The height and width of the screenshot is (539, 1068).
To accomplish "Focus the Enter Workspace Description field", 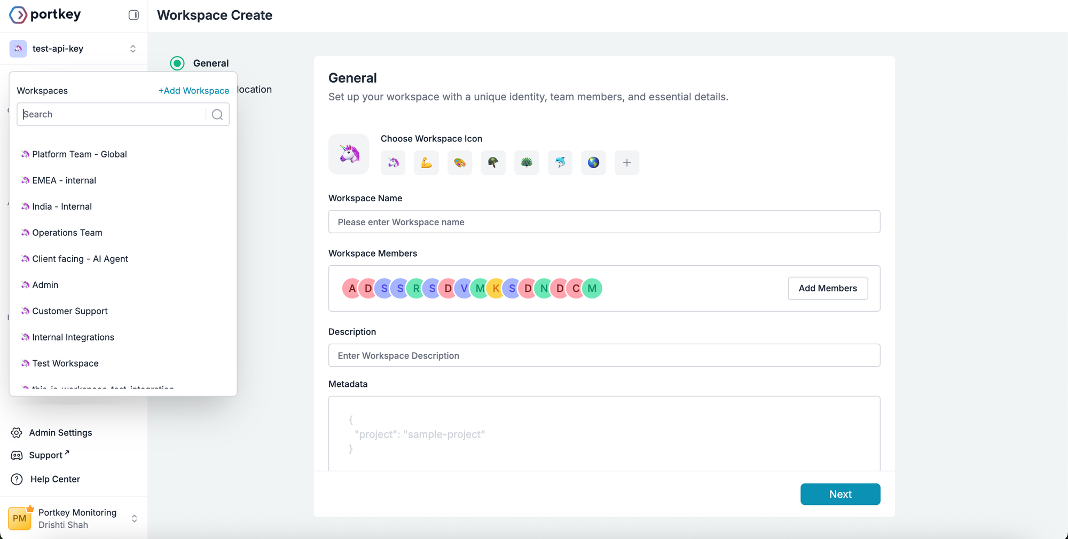I will pyautogui.click(x=604, y=355).
